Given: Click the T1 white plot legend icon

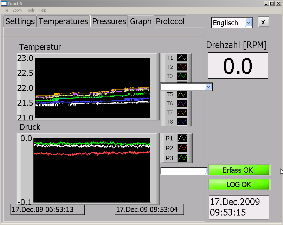Looking at the screenshot, I should tap(182, 58).
